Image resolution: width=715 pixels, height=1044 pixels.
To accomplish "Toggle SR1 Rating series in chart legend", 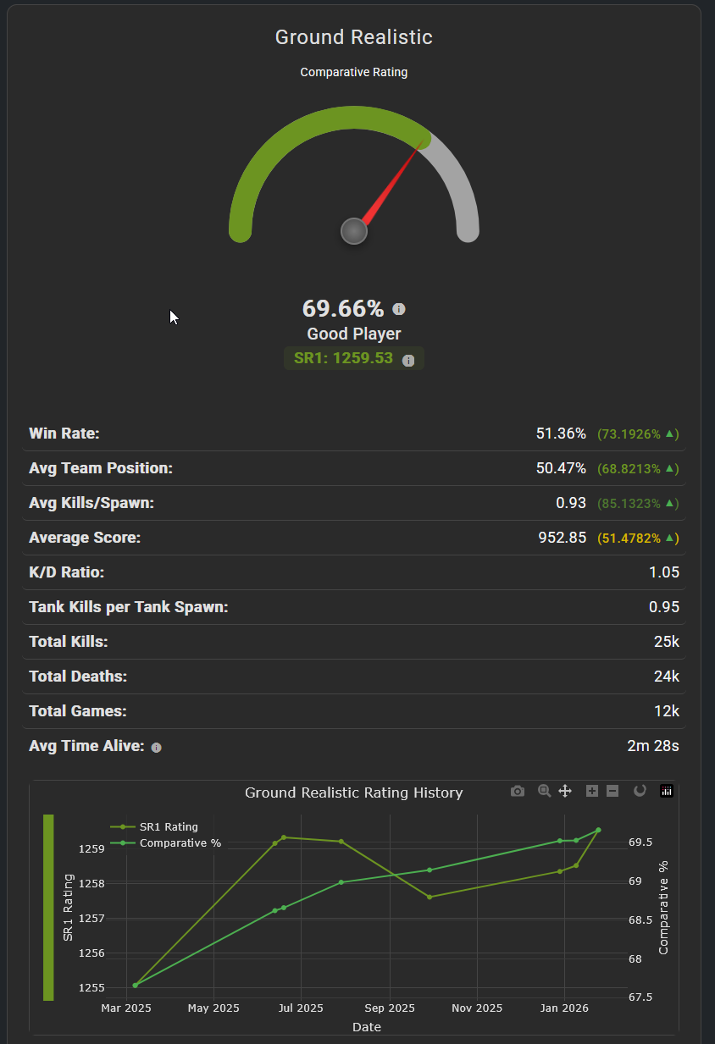I will (161, 826).
